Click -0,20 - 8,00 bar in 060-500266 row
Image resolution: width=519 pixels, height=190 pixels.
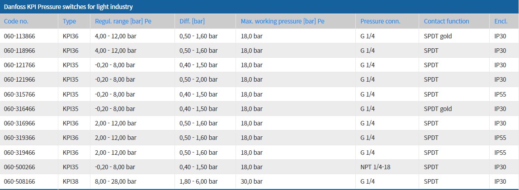coord(115,167)
